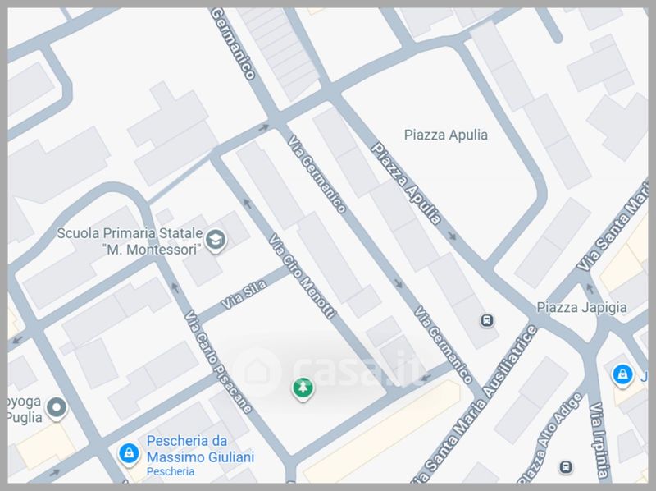This screenshot has width=656, height=491.
Task: Select the Via Santa Maria Ausiliatrice label
Action: [474, 404]
